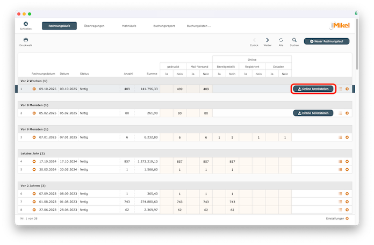The image size is (374, 245).
Task: Click the Schließen close icon
Action: pyautogui.click(x=25, y=24)
